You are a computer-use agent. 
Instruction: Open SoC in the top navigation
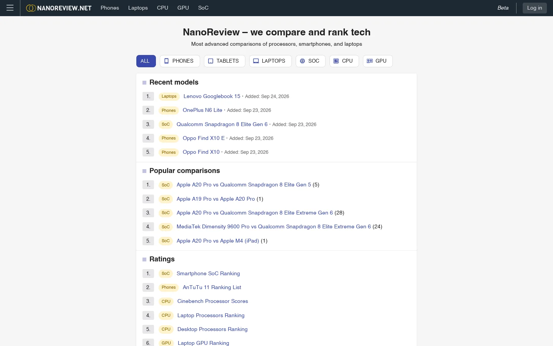point(204,8)
